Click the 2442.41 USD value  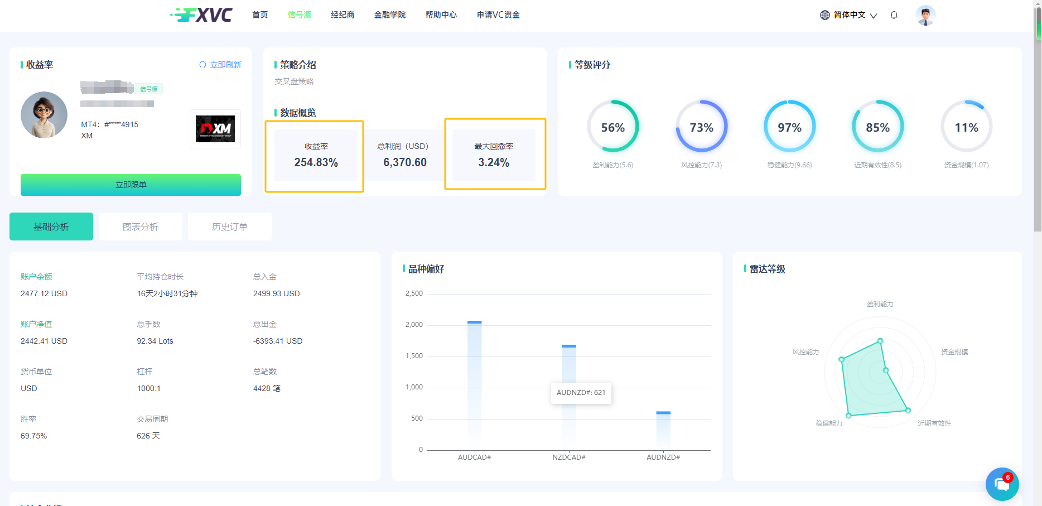coord(44,341)
